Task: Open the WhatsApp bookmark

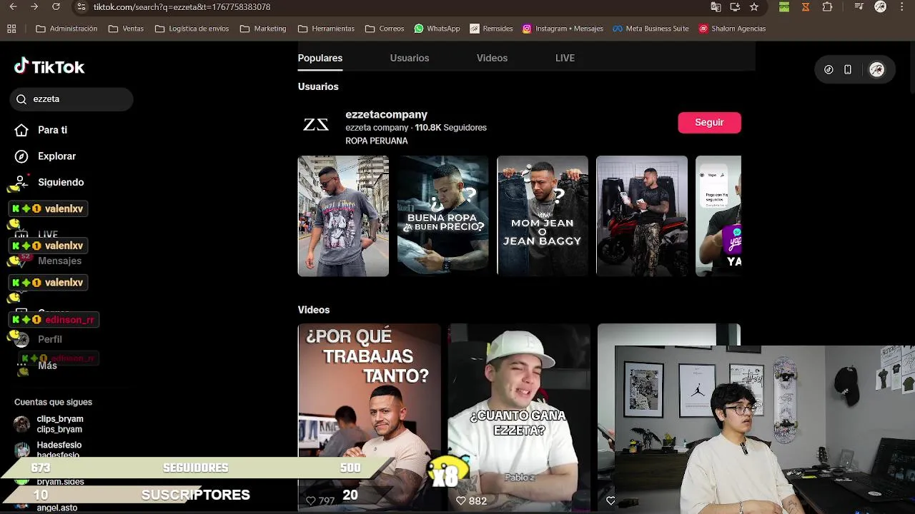Action: 437,29
